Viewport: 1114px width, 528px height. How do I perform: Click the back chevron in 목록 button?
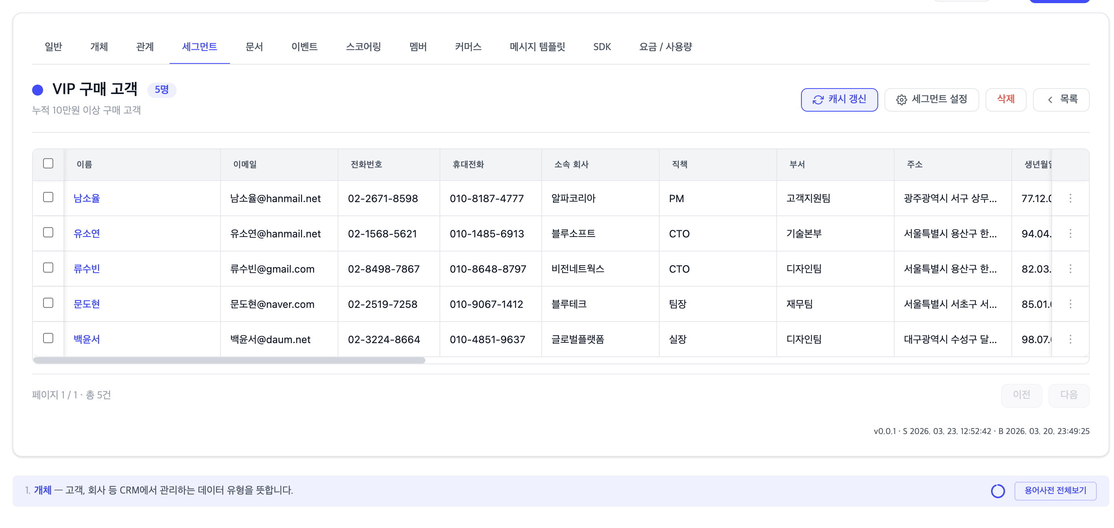coord(1050,100)
